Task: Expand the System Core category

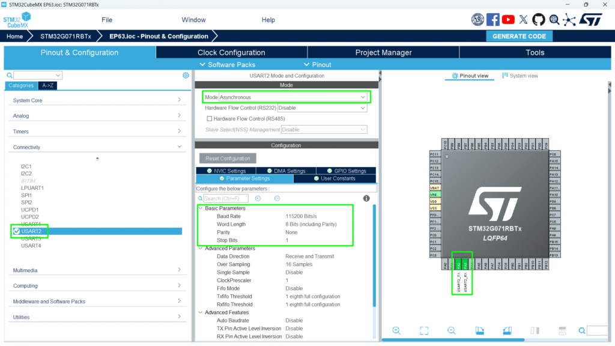Action: (96, 100)
